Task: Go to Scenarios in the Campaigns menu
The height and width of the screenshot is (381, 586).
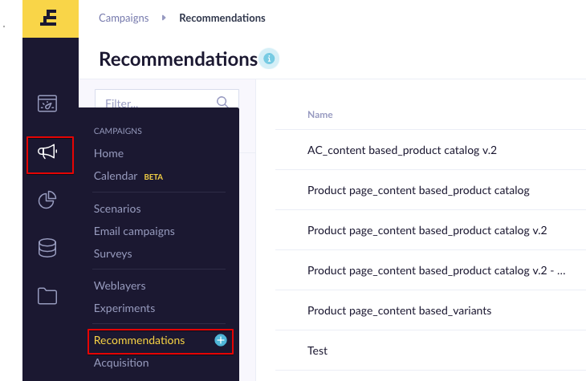Action: click(117, 209)
